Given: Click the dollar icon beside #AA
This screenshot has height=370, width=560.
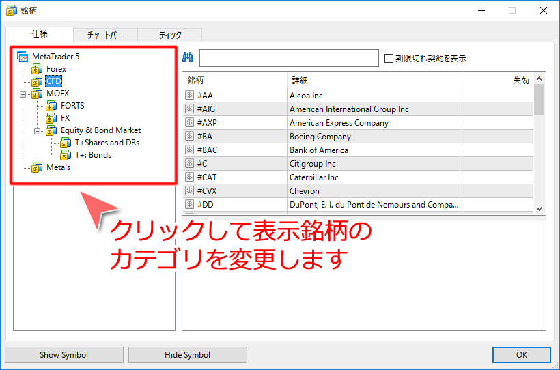Looking at the screenshot, I should click(x=189, y=95).
